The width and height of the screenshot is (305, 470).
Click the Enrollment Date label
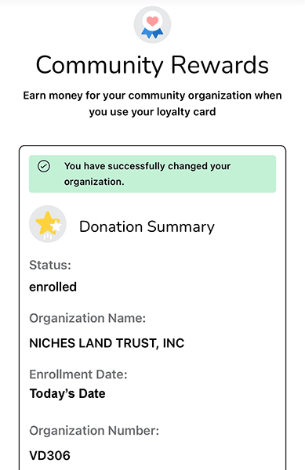click(78, 374)
